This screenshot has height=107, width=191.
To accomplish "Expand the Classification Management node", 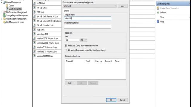I will point(2,19).
